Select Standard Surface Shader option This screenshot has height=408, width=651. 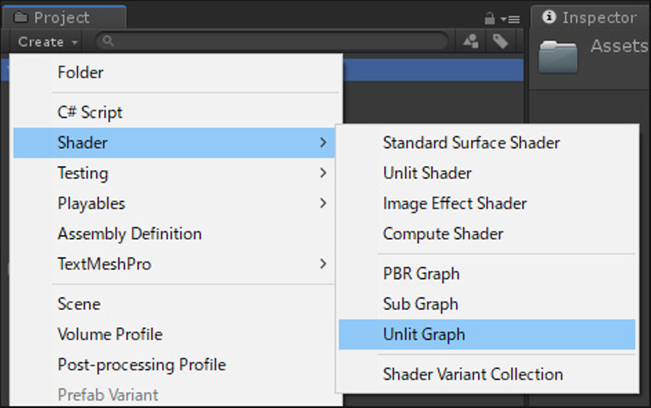click(487, 143)
